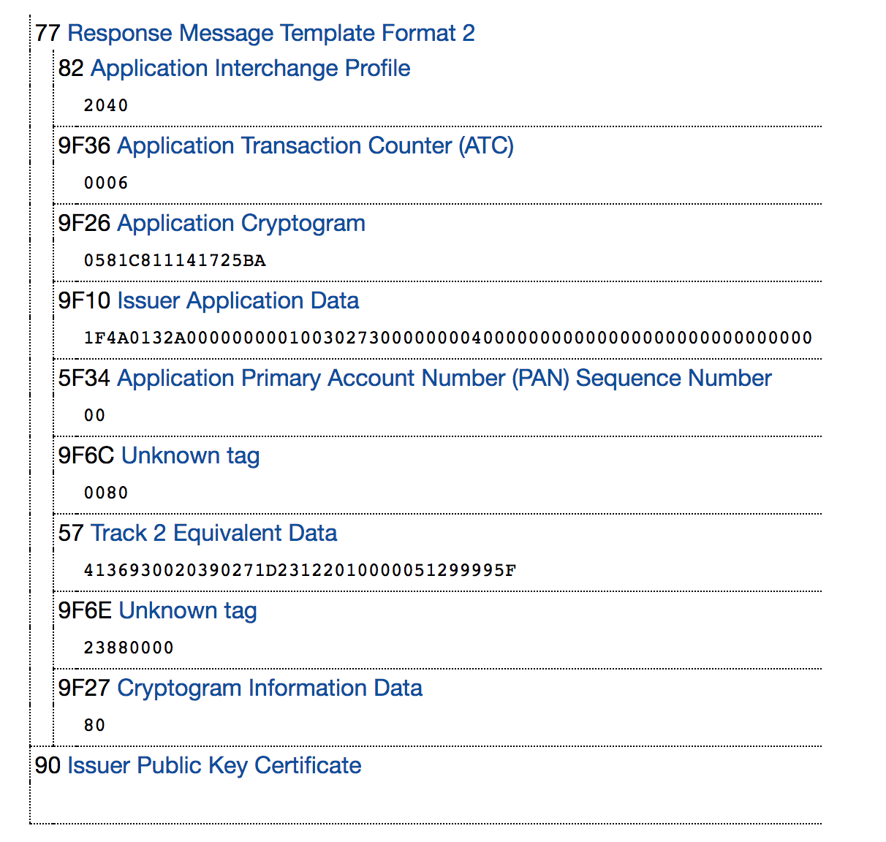This screenshot has height=842, width=886.
Task: Click the Issuer Application Data link
Action: (x=238, y=301)
